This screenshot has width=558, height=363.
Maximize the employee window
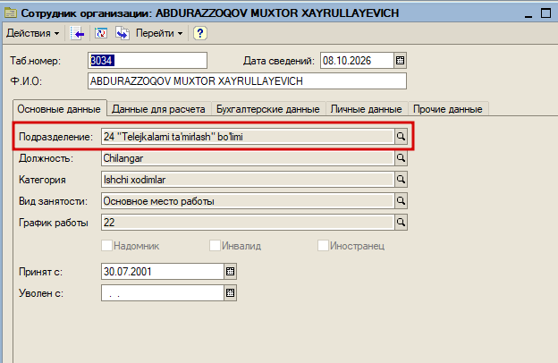point(545,13)
